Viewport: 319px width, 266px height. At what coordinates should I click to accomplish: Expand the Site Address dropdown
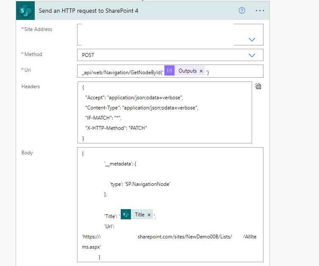tap(252, 39)
